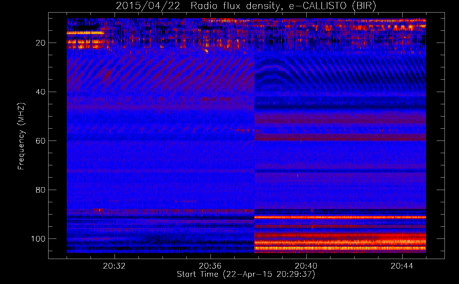Click the 'Start Time (22-Apr-15 20:29:37)' label

[246, 274]
